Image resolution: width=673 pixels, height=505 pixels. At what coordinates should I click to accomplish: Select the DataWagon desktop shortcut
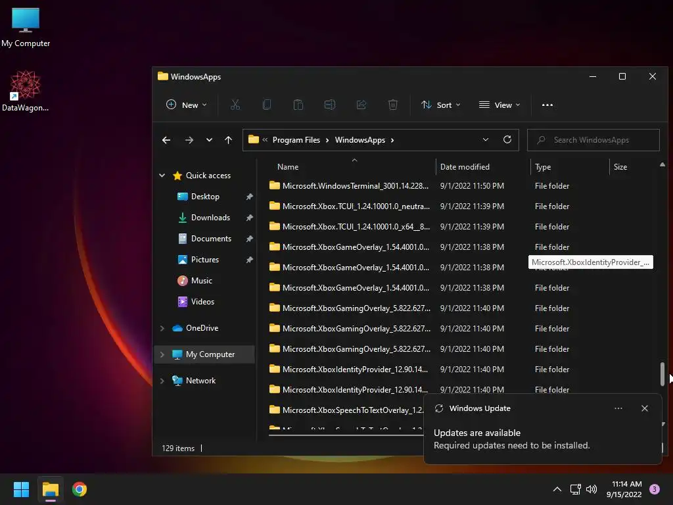tap(26, 91)
